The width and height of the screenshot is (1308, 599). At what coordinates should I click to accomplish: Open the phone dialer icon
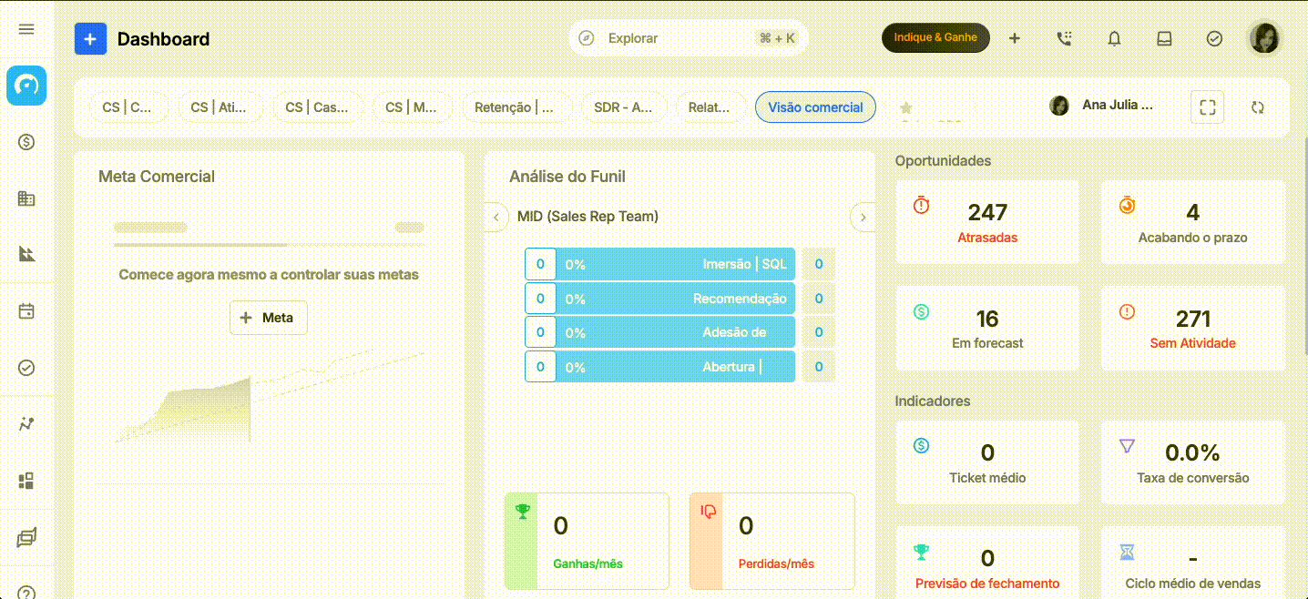tap(1064, 38)
